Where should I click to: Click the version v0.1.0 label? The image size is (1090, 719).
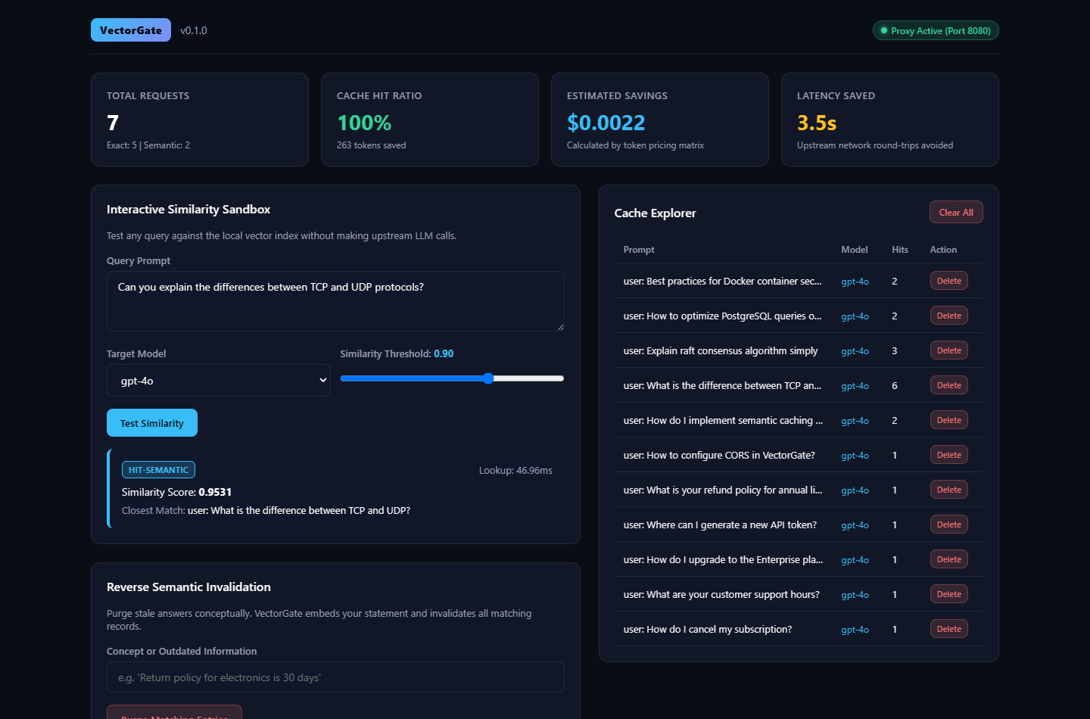tap(194, 30)
